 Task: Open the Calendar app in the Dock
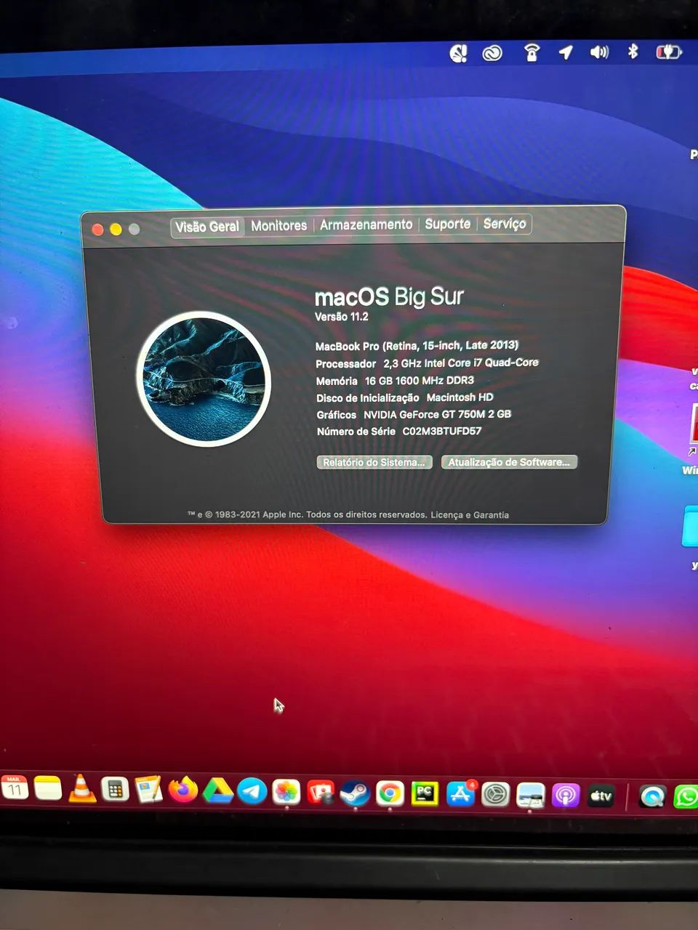click(14, 788)
